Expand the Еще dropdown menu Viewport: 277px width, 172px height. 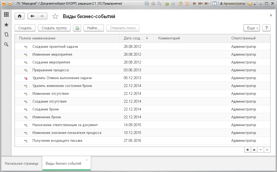pyautogui.click(x=252, y=28)
